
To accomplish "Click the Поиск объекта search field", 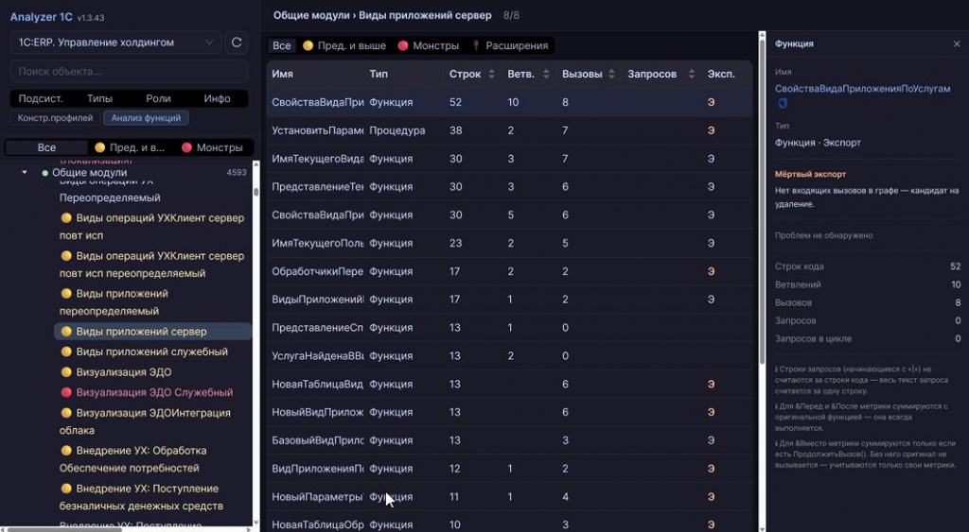I will tap(129, 72).
